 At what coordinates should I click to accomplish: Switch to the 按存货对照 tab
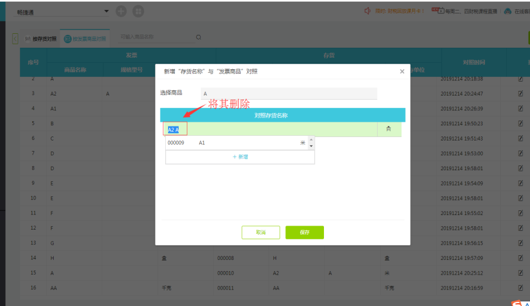pyautogui.click(x=41, y=39)
